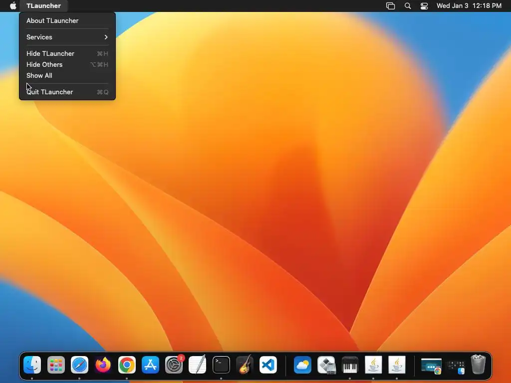The image size is (511, 383).
Task: Open the App Store dock icon
Action: 150,365
